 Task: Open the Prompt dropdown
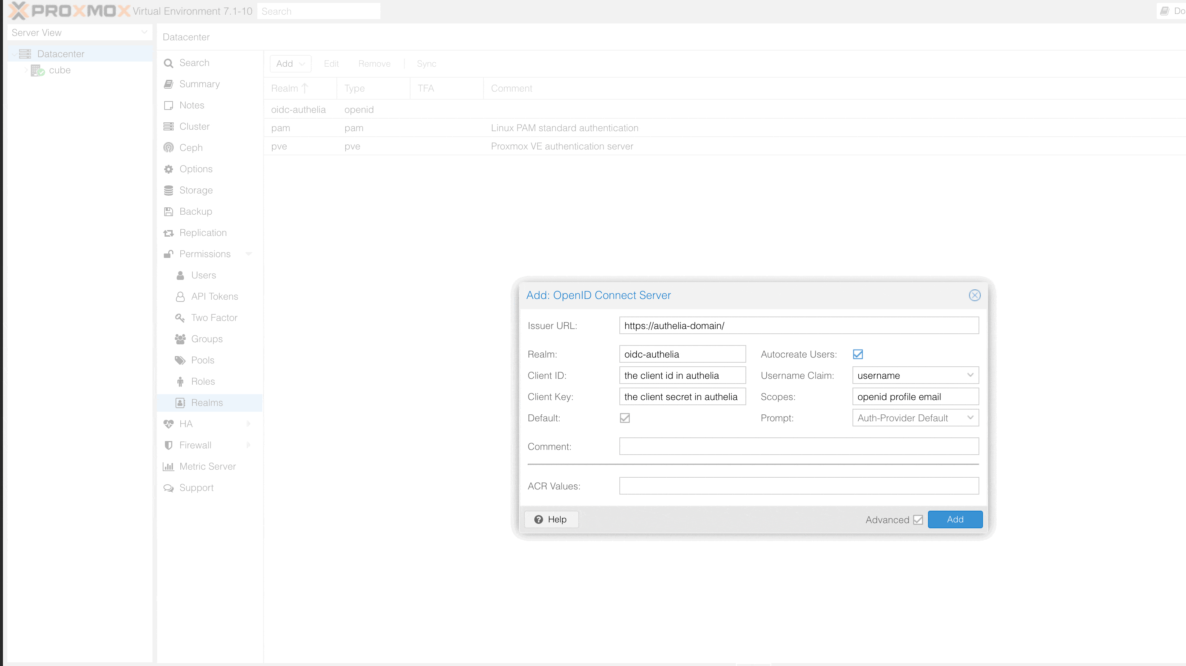click(x=970, y=418)
